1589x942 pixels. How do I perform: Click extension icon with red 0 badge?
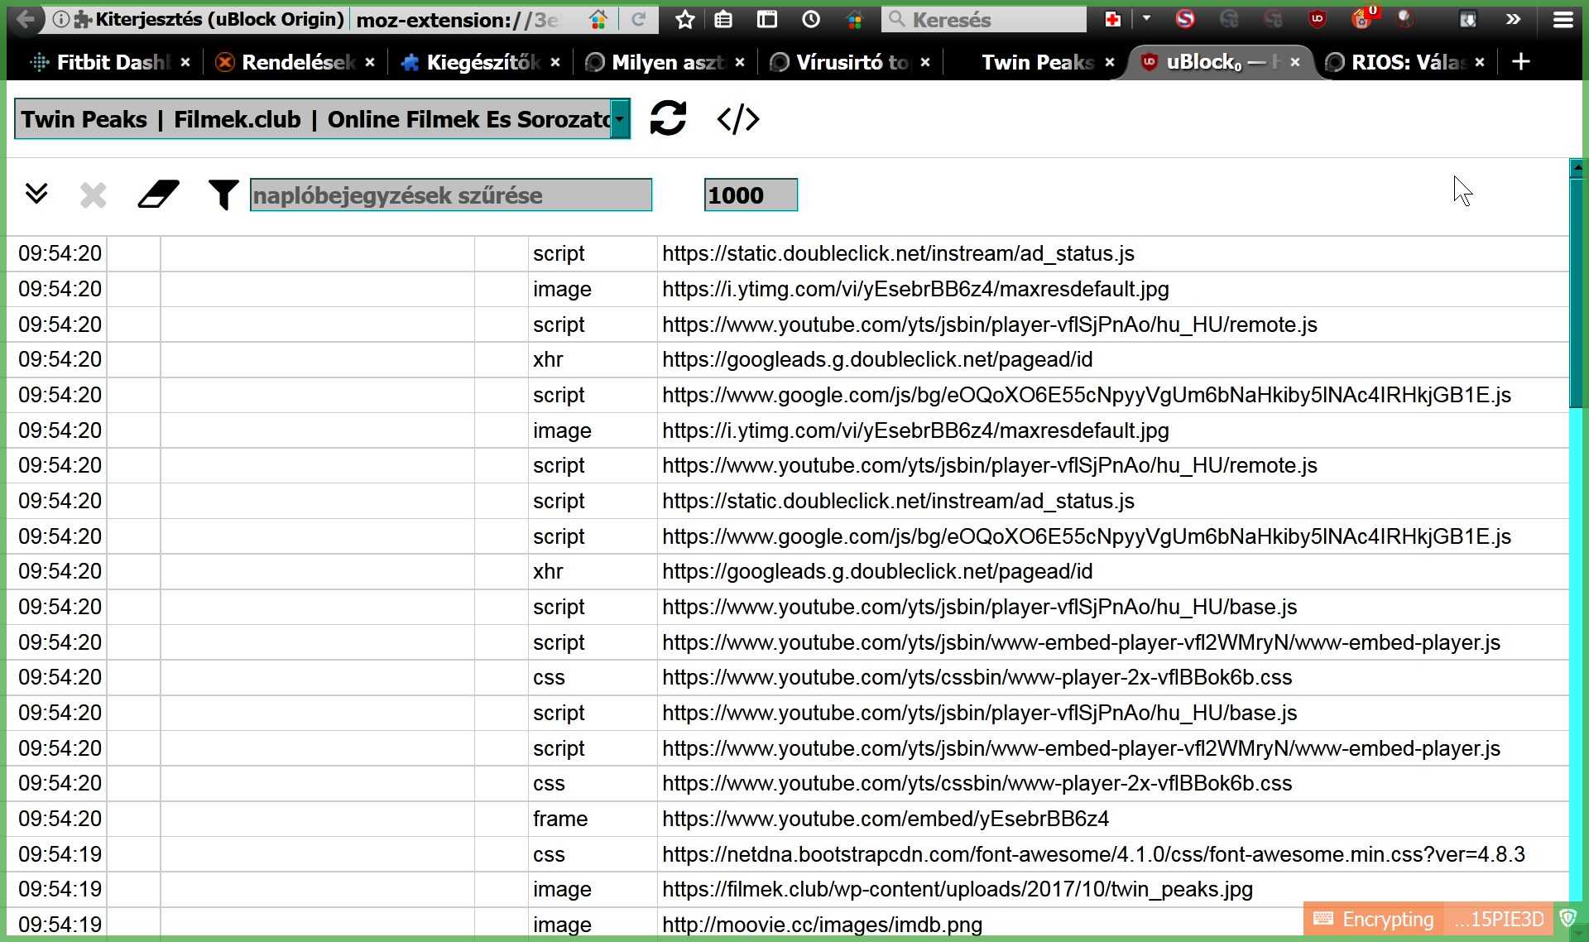tap(1362, 17)
